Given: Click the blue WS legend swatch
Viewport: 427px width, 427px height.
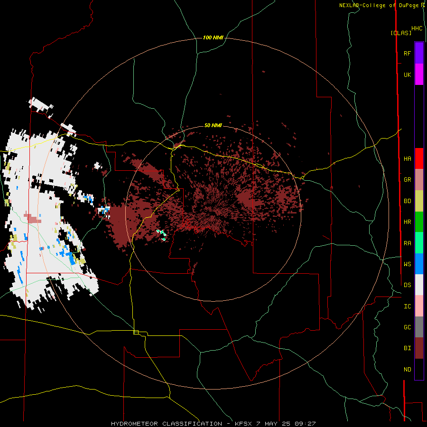Looking at the screenshot, I should tap(419, 264).
